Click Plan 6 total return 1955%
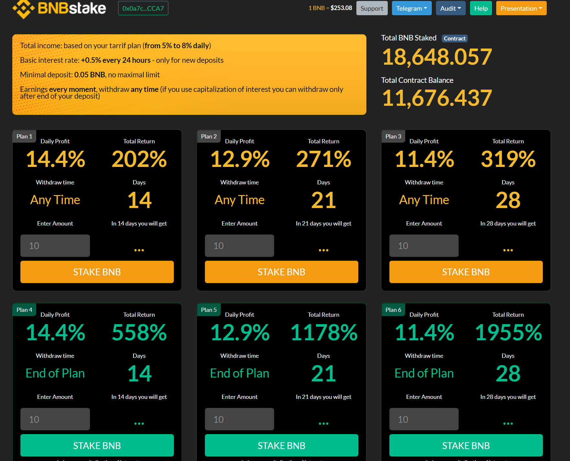This screenshot has height=461, width=570. pos(509,333)
